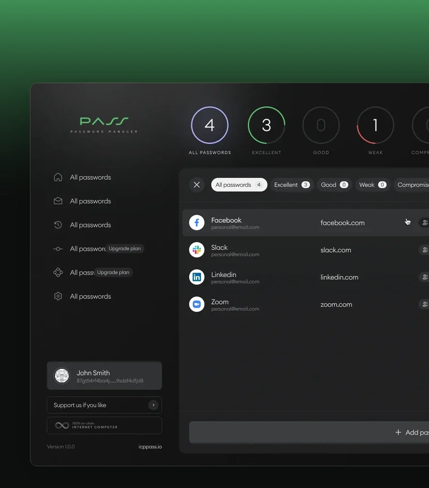Viewport: 429px width, 488px height.
Task: Click Upgrade plan badge beside key icon
Action: [125, 248]
